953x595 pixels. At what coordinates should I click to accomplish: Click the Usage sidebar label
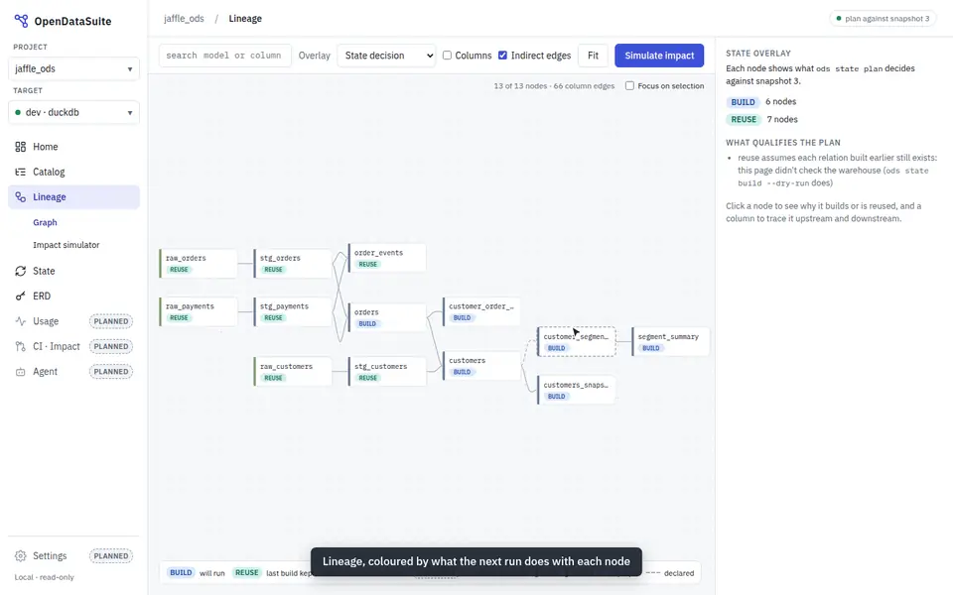tap(46, 321)
